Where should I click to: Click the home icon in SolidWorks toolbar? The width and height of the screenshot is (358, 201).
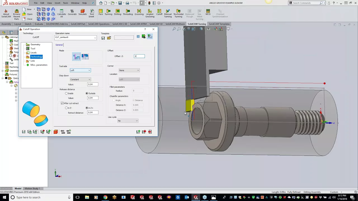coord(101,3)
